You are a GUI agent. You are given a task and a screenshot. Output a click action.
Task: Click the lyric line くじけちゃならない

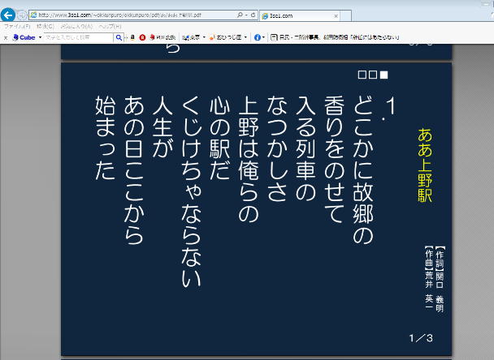pyautogui.click(x=191, y=192)
